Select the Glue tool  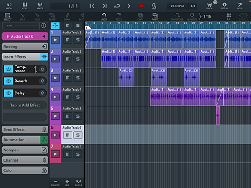tap(37, 17)
